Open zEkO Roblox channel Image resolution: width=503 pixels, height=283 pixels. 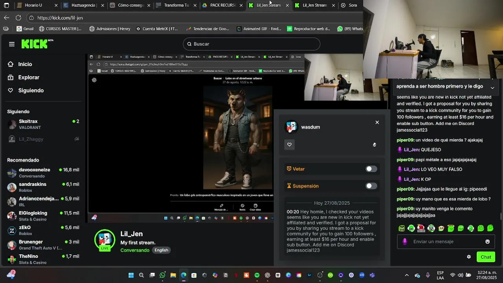click(43, 230)
